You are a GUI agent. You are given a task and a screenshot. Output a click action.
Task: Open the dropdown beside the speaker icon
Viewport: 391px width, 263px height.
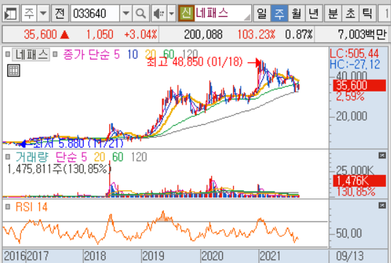(172, 13)
